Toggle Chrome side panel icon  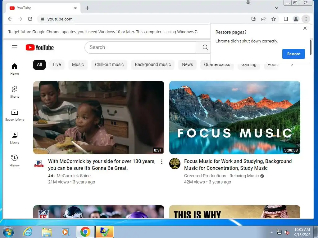pos(286,19)
